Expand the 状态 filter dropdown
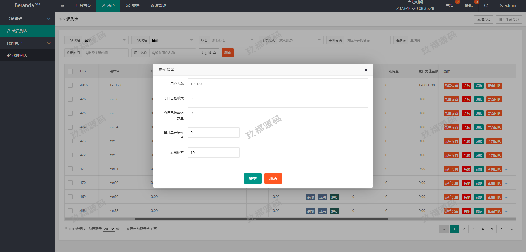The width and height of the screenshot is (526, 252). 233,40
